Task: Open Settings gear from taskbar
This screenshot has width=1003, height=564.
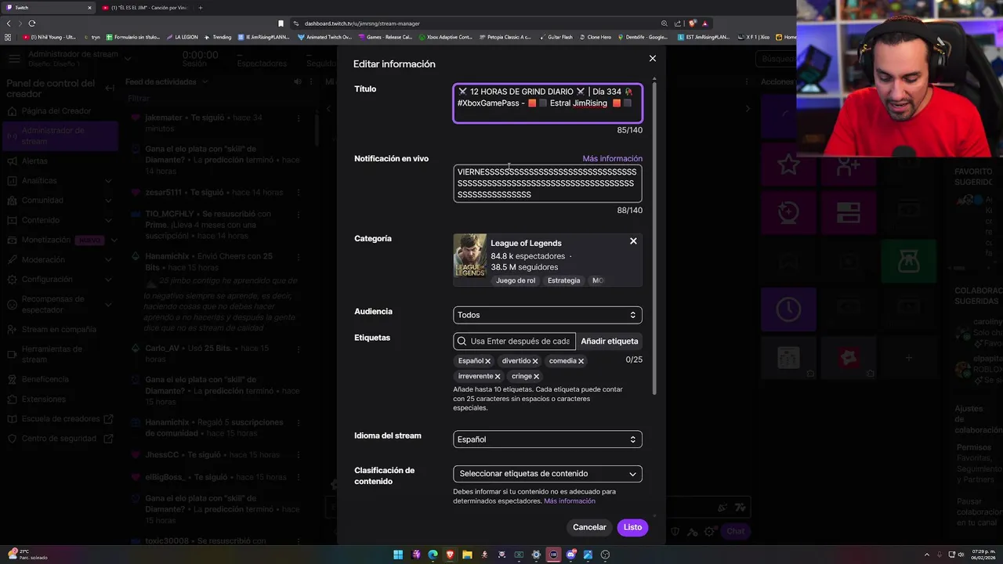Action: coord(536,555)
